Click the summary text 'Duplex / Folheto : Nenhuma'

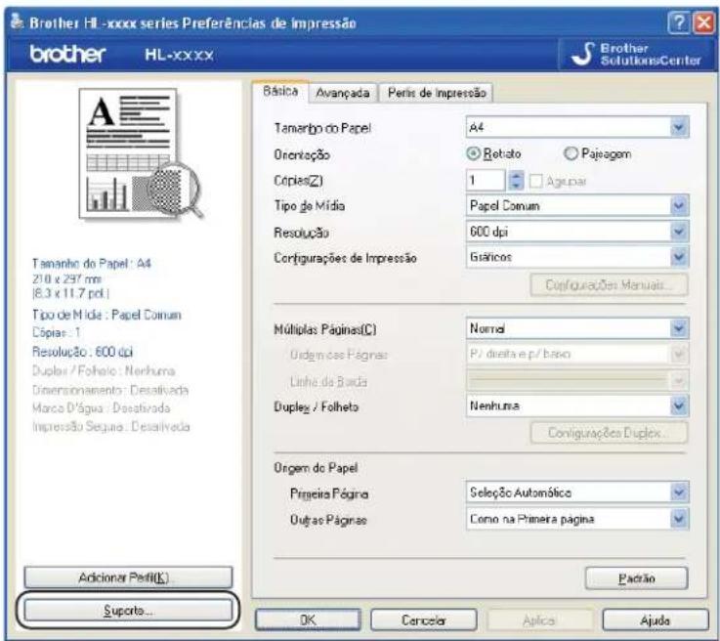(104, 370)
